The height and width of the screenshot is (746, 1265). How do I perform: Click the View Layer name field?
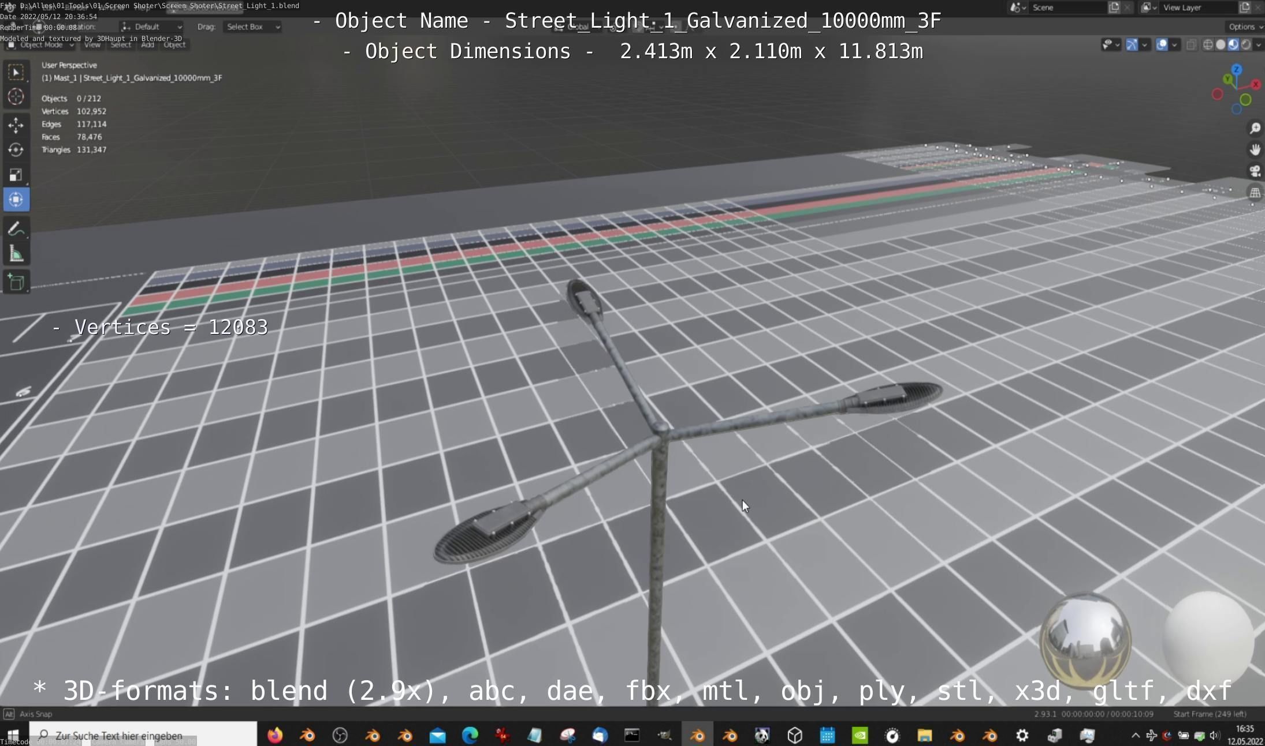pyautogui.click(x=1198, y=8)
